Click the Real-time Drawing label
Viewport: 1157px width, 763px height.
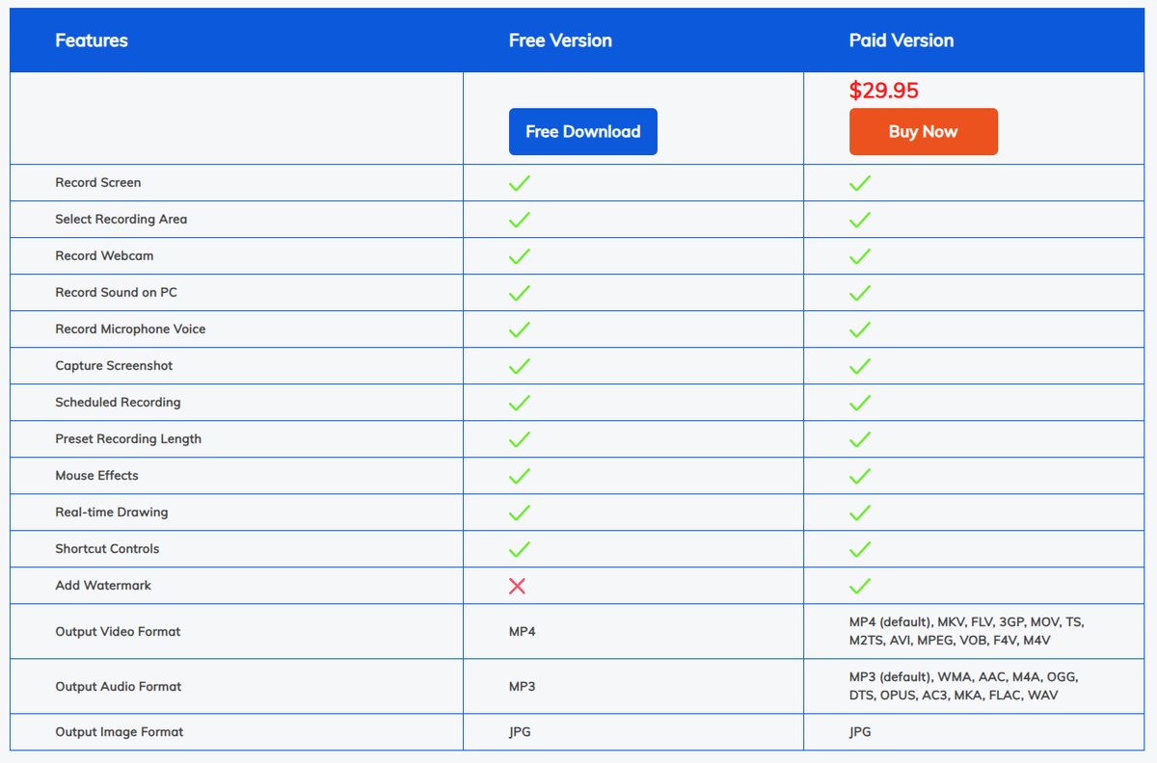click(x=112, y=513)
